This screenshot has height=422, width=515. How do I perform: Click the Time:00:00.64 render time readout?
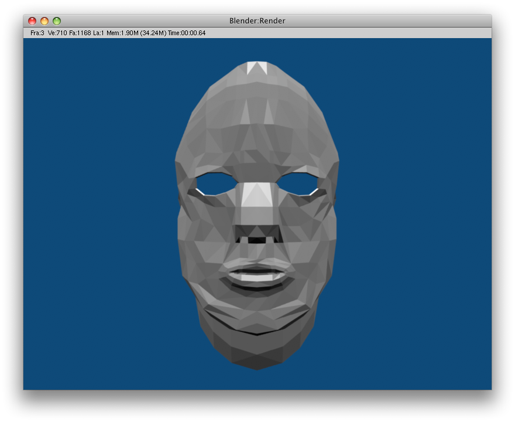click(x=187, y=33)
